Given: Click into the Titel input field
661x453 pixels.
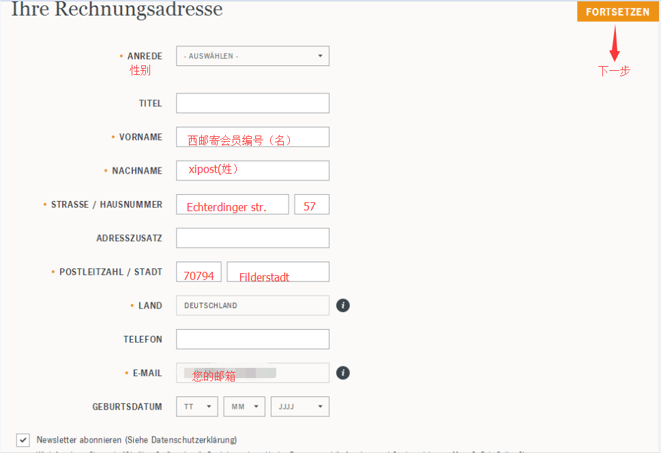Looking at the screenshot, I should [252, 104].
